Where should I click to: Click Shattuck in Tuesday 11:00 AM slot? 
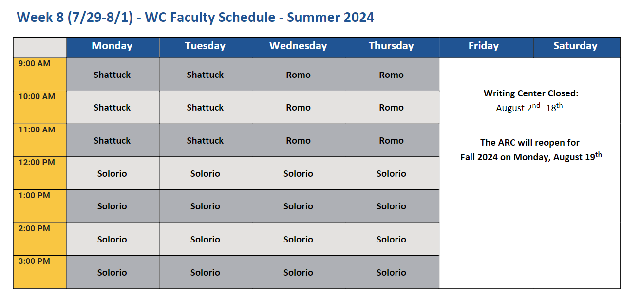click(205, 141)
